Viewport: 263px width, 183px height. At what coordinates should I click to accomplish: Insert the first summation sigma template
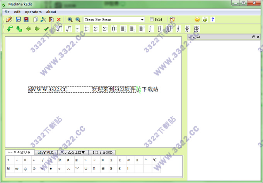click(86, 29)
